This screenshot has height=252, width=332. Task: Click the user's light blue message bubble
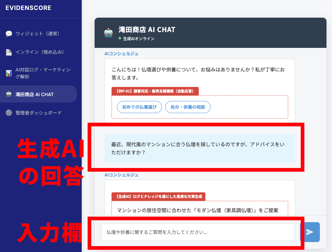199,148
